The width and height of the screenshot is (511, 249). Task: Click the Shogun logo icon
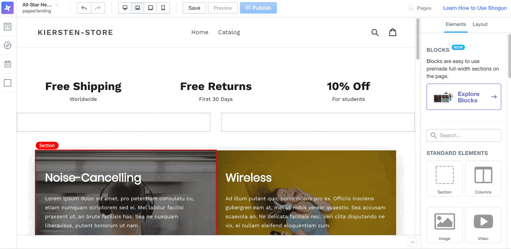tap(8, 8)
